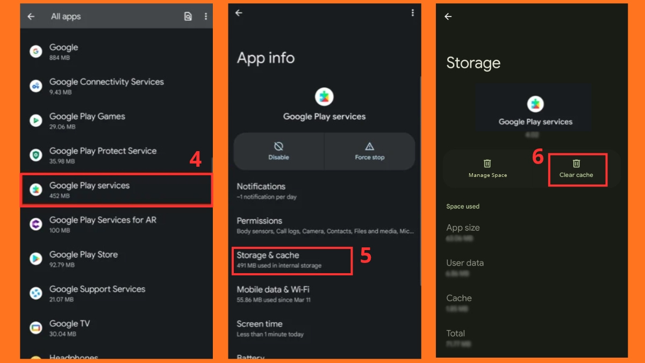
Task: Tap the Force stop warning icon
Action: (370, 146)
